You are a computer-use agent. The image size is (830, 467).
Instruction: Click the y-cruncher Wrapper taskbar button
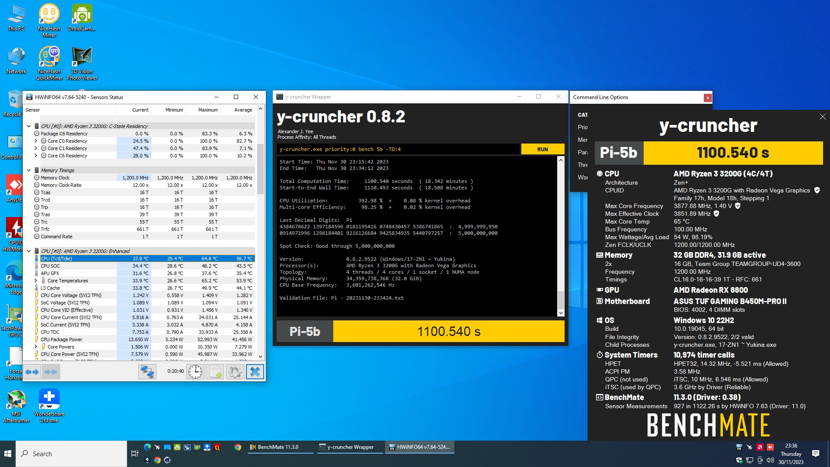coord(350,447)
